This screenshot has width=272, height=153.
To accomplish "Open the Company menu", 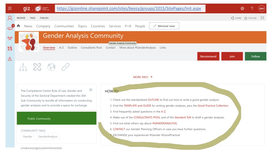I will 43,26.
